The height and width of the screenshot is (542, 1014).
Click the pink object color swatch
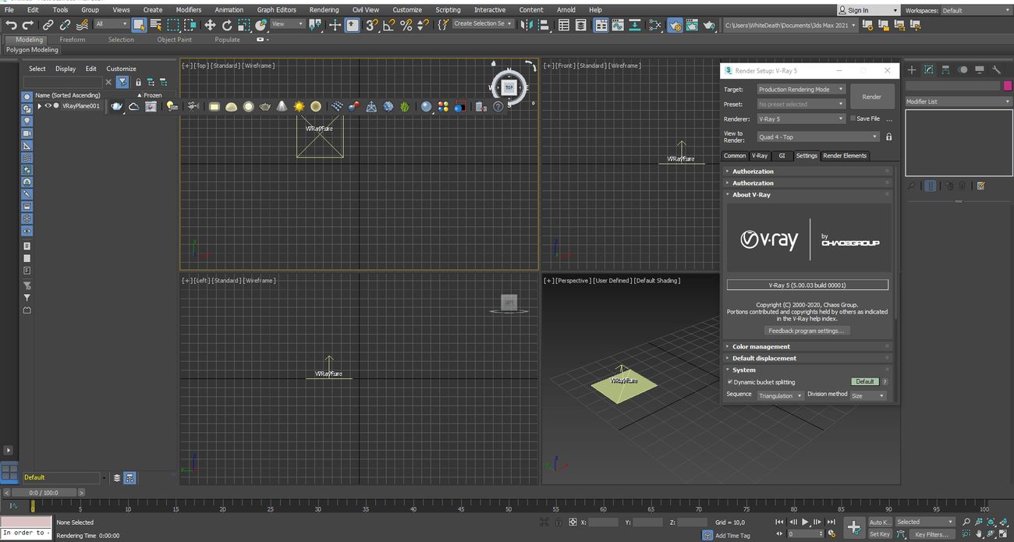(x=1005, y=86)
